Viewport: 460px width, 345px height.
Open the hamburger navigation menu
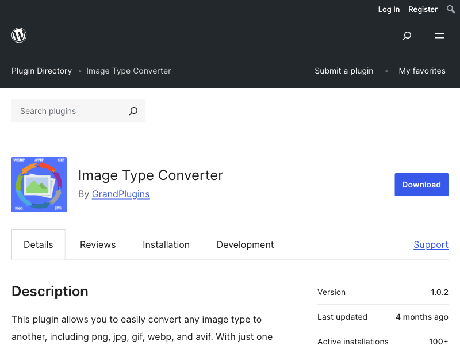click(439, 36)
